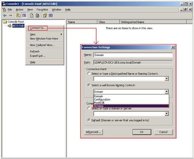Click the toolbar Help icon with question mark
The image size is (194, 159).
[45, 15]
